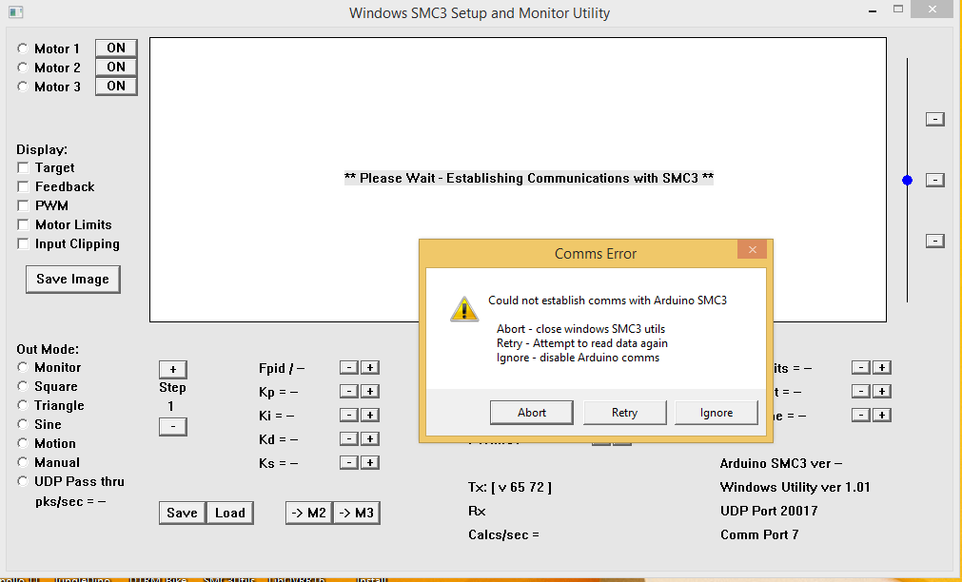Increase Kd with its plus button
This screenshot has width=962, height=582.
370,439
